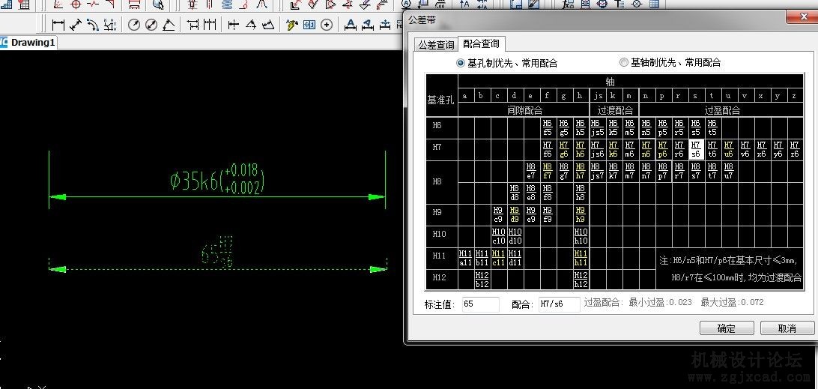Select the highlighted H7/s6 fit cell

(x=696, y=149)
